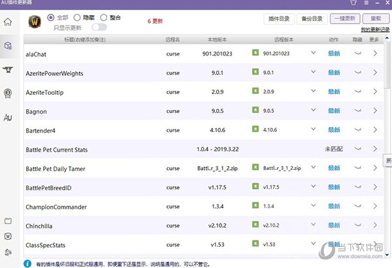Open the round mask sidebar icon
The image size is (392, 268).
8,236
